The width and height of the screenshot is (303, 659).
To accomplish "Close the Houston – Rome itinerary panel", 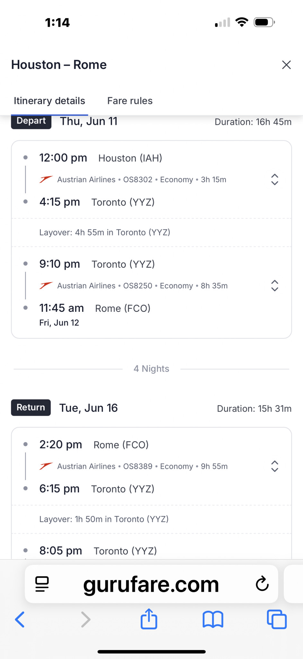I will pos(286,65).
